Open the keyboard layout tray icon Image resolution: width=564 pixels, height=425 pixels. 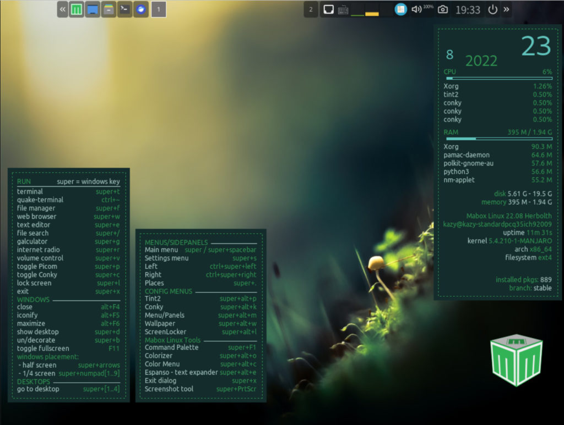point(343,9)
